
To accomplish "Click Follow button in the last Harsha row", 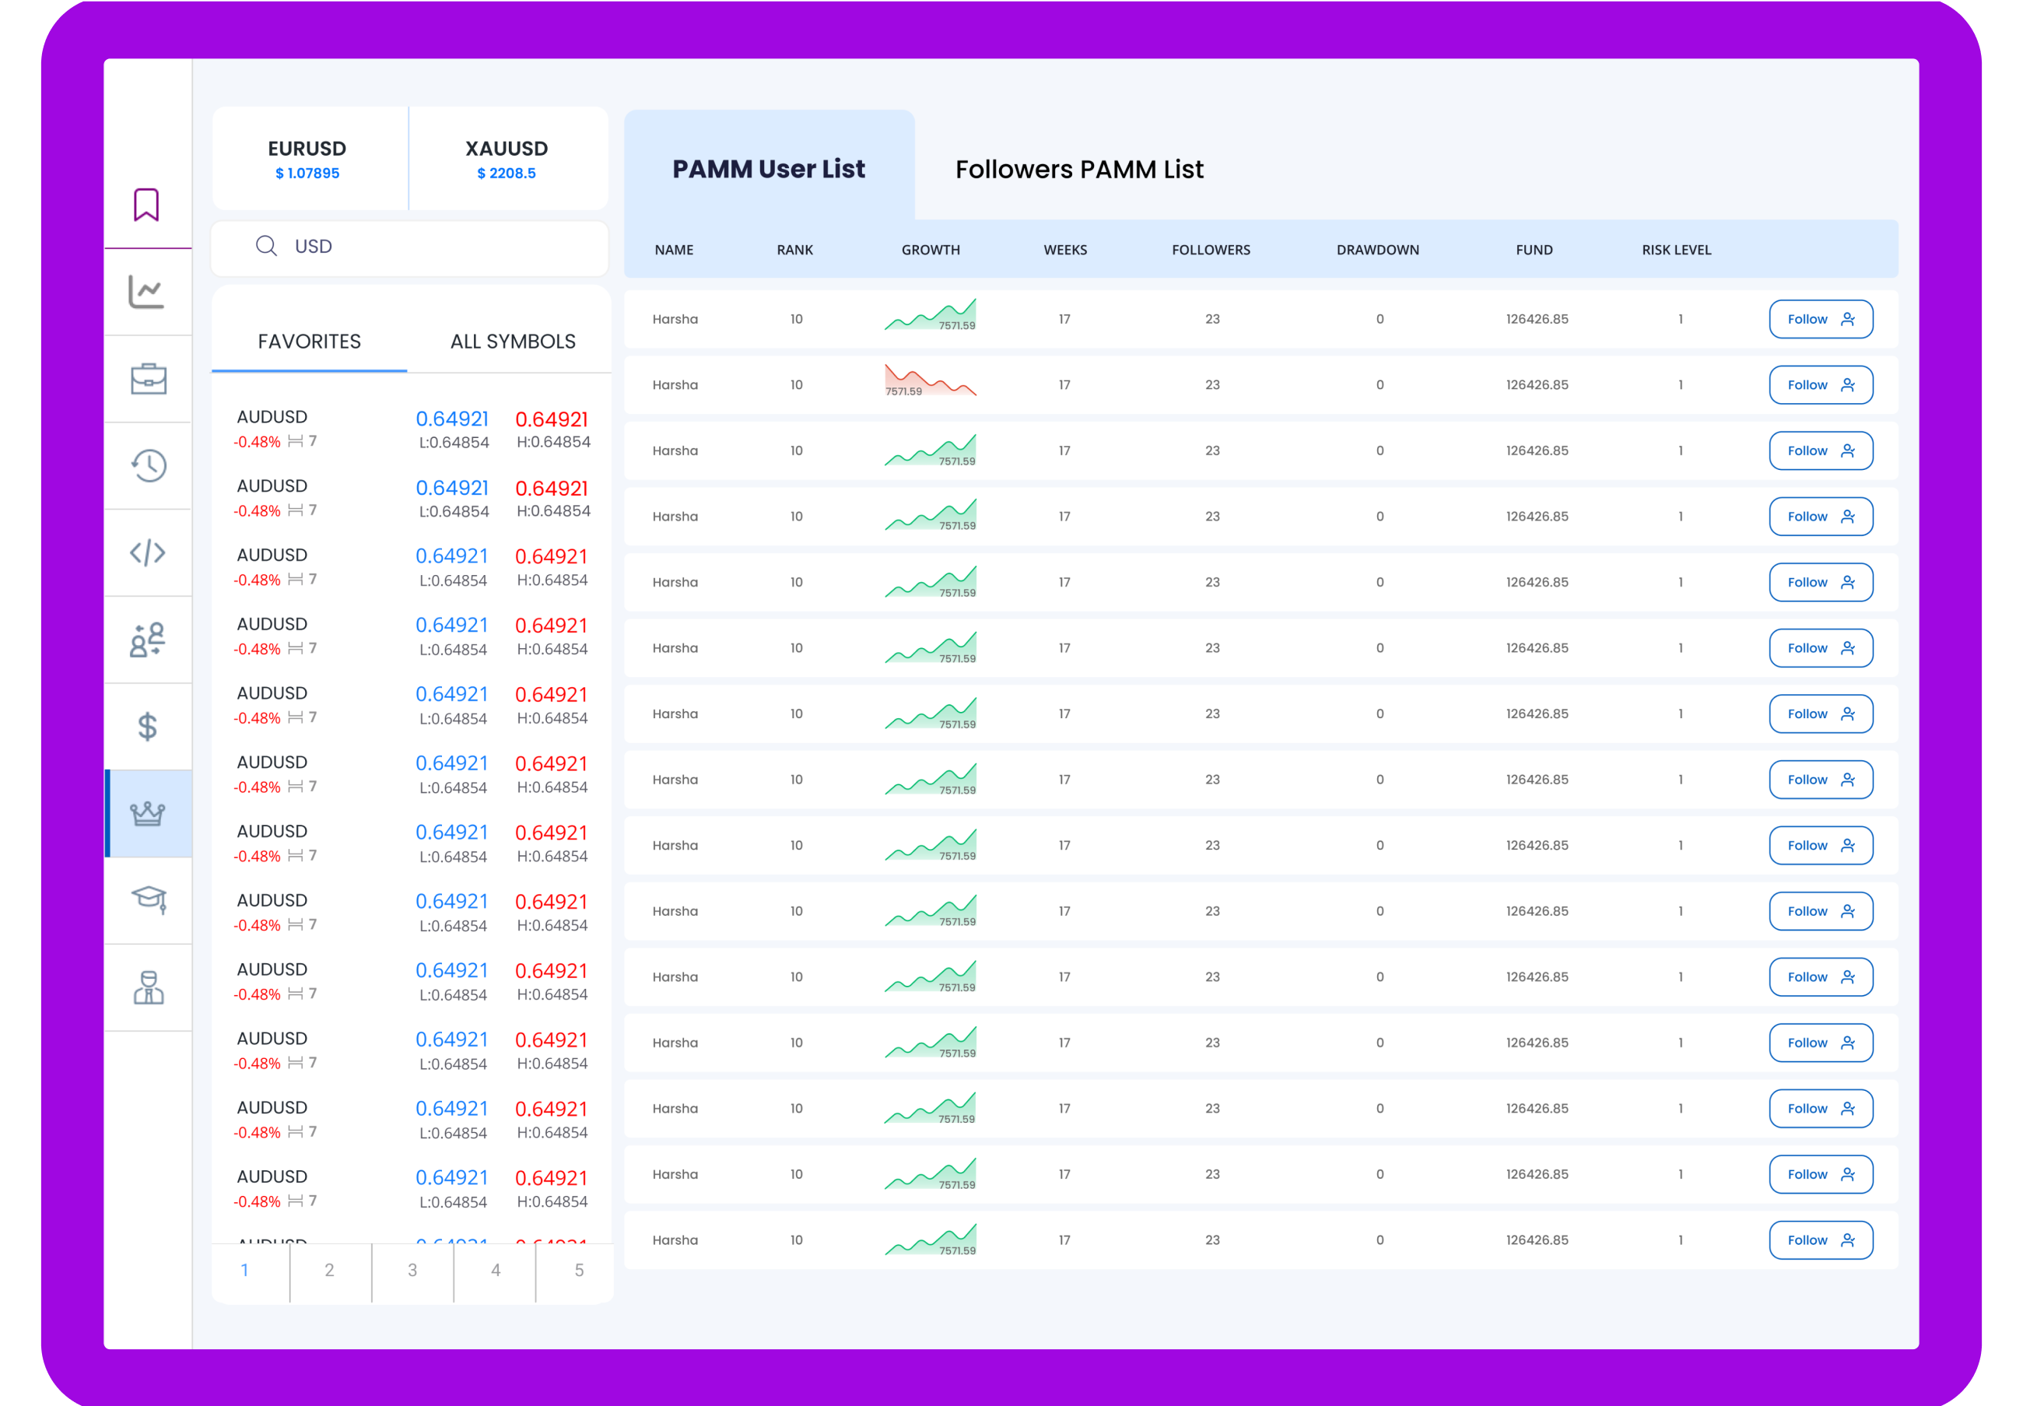I will pos(1821,1240).
